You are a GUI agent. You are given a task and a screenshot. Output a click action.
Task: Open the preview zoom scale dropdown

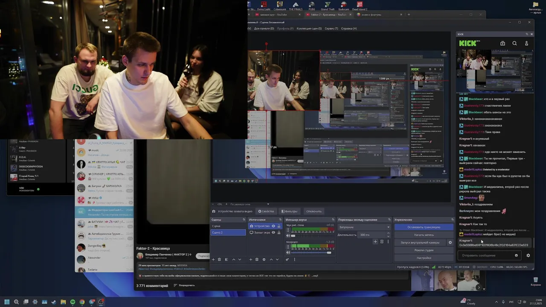[x=250, y=204]
